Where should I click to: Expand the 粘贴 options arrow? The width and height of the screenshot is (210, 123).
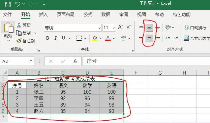click(x=8, y=41)
